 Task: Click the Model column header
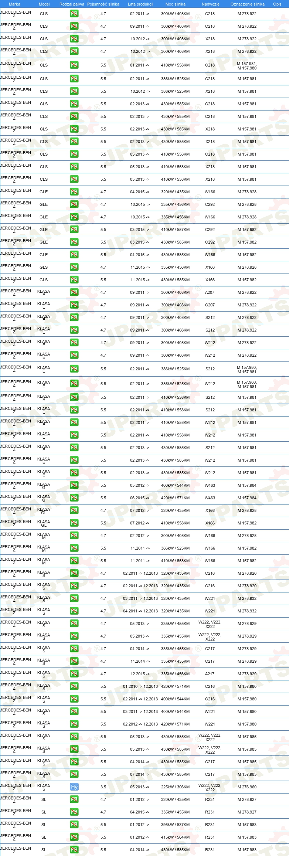point(44,4)
